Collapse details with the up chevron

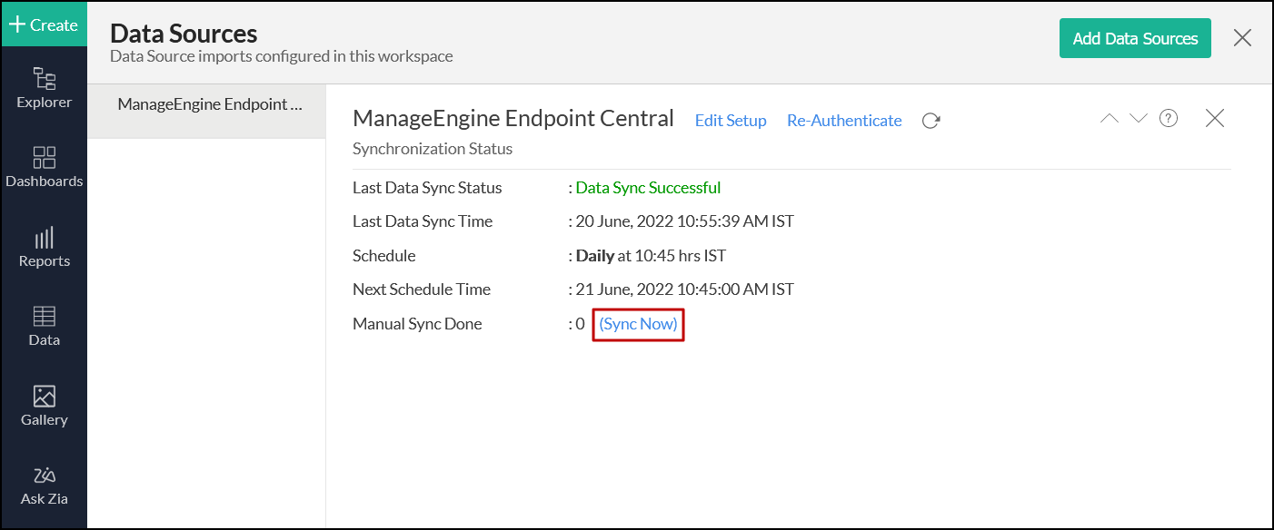[x=1110, y=119]
